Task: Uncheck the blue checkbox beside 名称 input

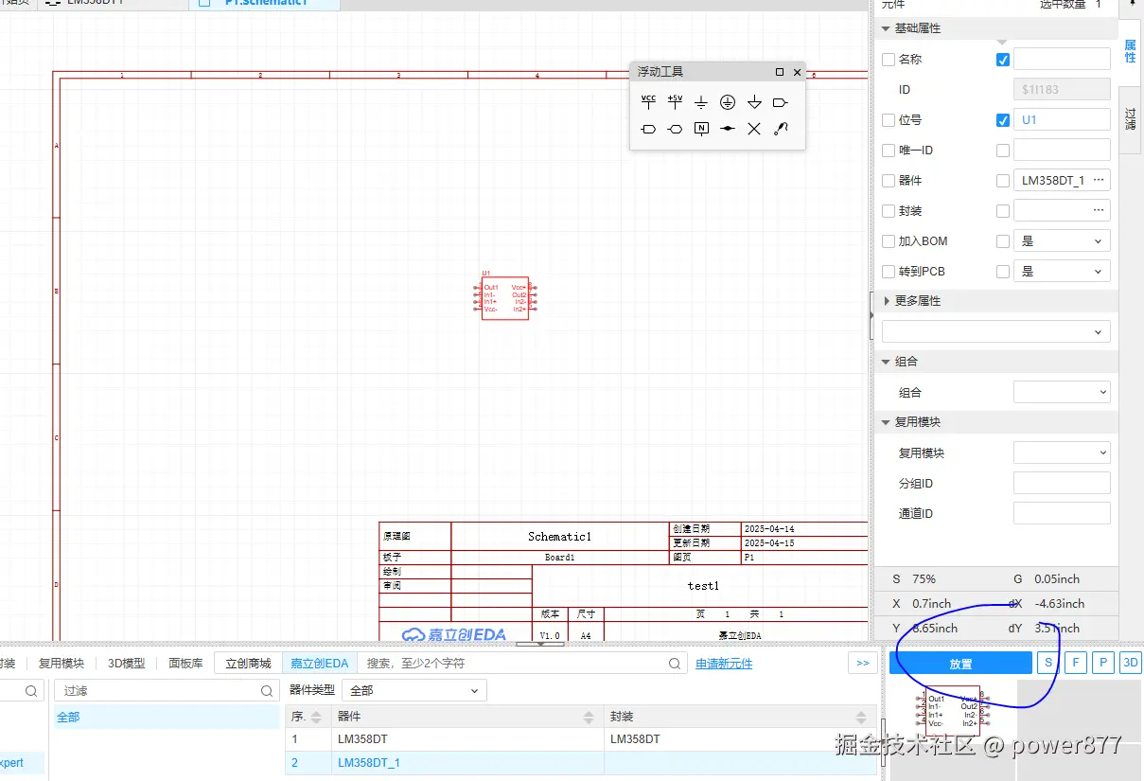Action: pyautogui.click(x=1003, y=60)
